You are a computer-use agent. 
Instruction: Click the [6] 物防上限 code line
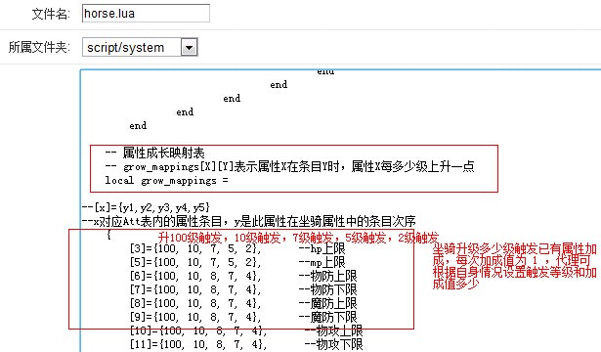click(x=243, y=276)
